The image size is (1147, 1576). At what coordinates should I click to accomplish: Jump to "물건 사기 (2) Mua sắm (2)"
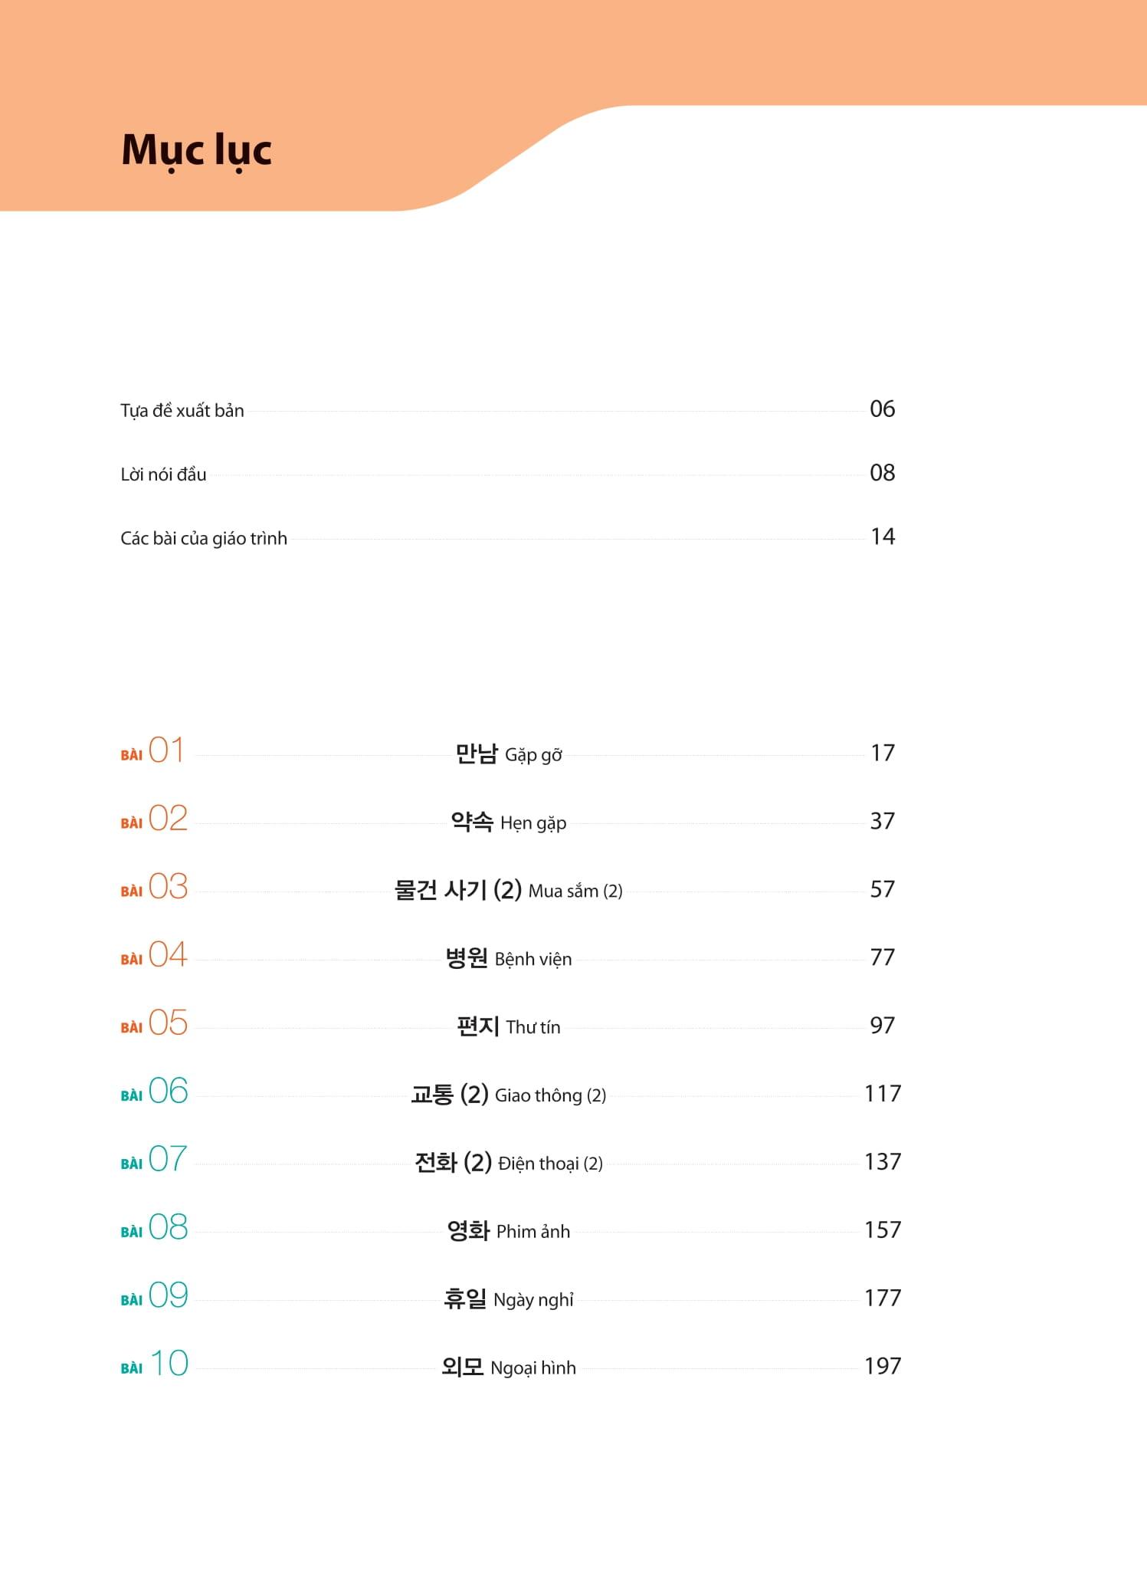tap(509, 891)
